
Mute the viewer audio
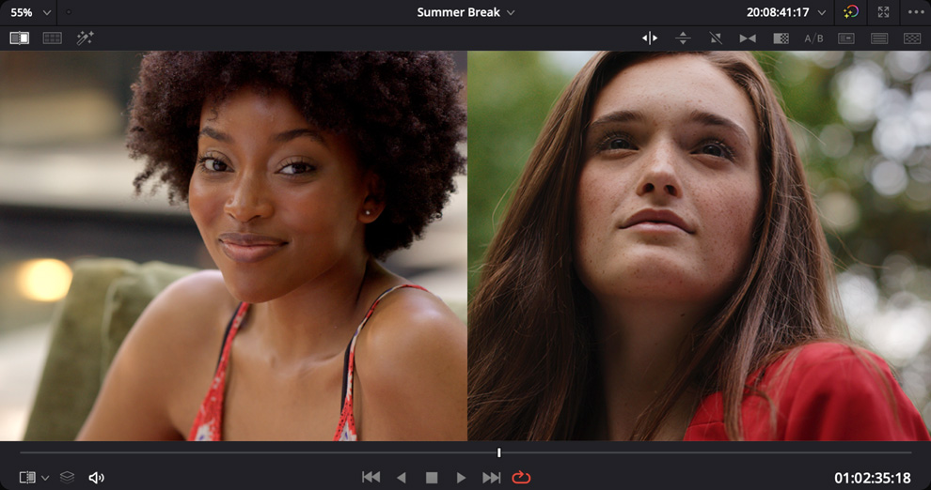[96, 478]
